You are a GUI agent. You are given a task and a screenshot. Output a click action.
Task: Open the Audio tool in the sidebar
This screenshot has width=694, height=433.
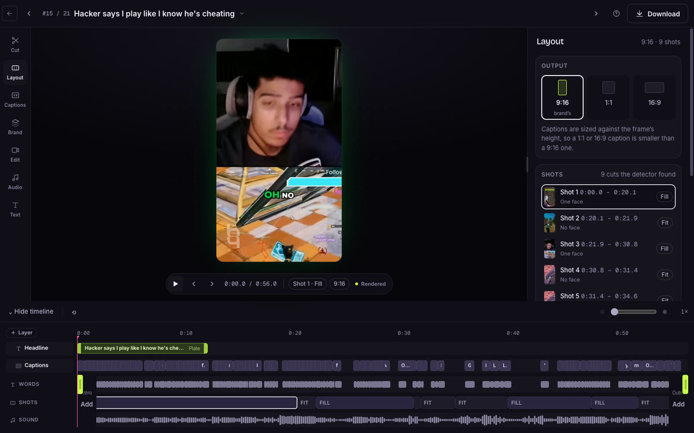pyautogui.click(x=15, y=182)
